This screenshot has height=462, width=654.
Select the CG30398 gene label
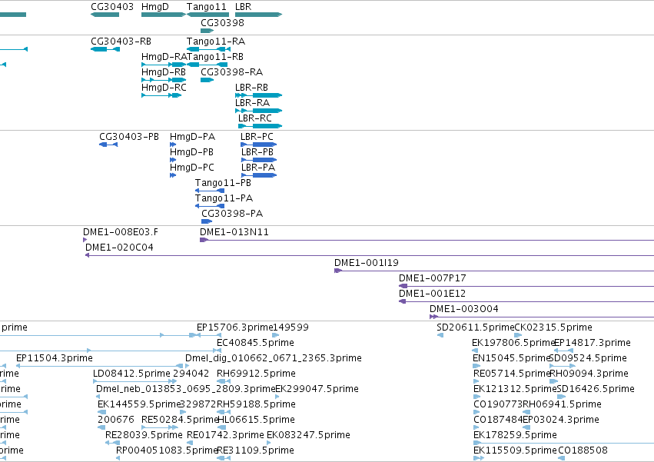pos(222,22)
